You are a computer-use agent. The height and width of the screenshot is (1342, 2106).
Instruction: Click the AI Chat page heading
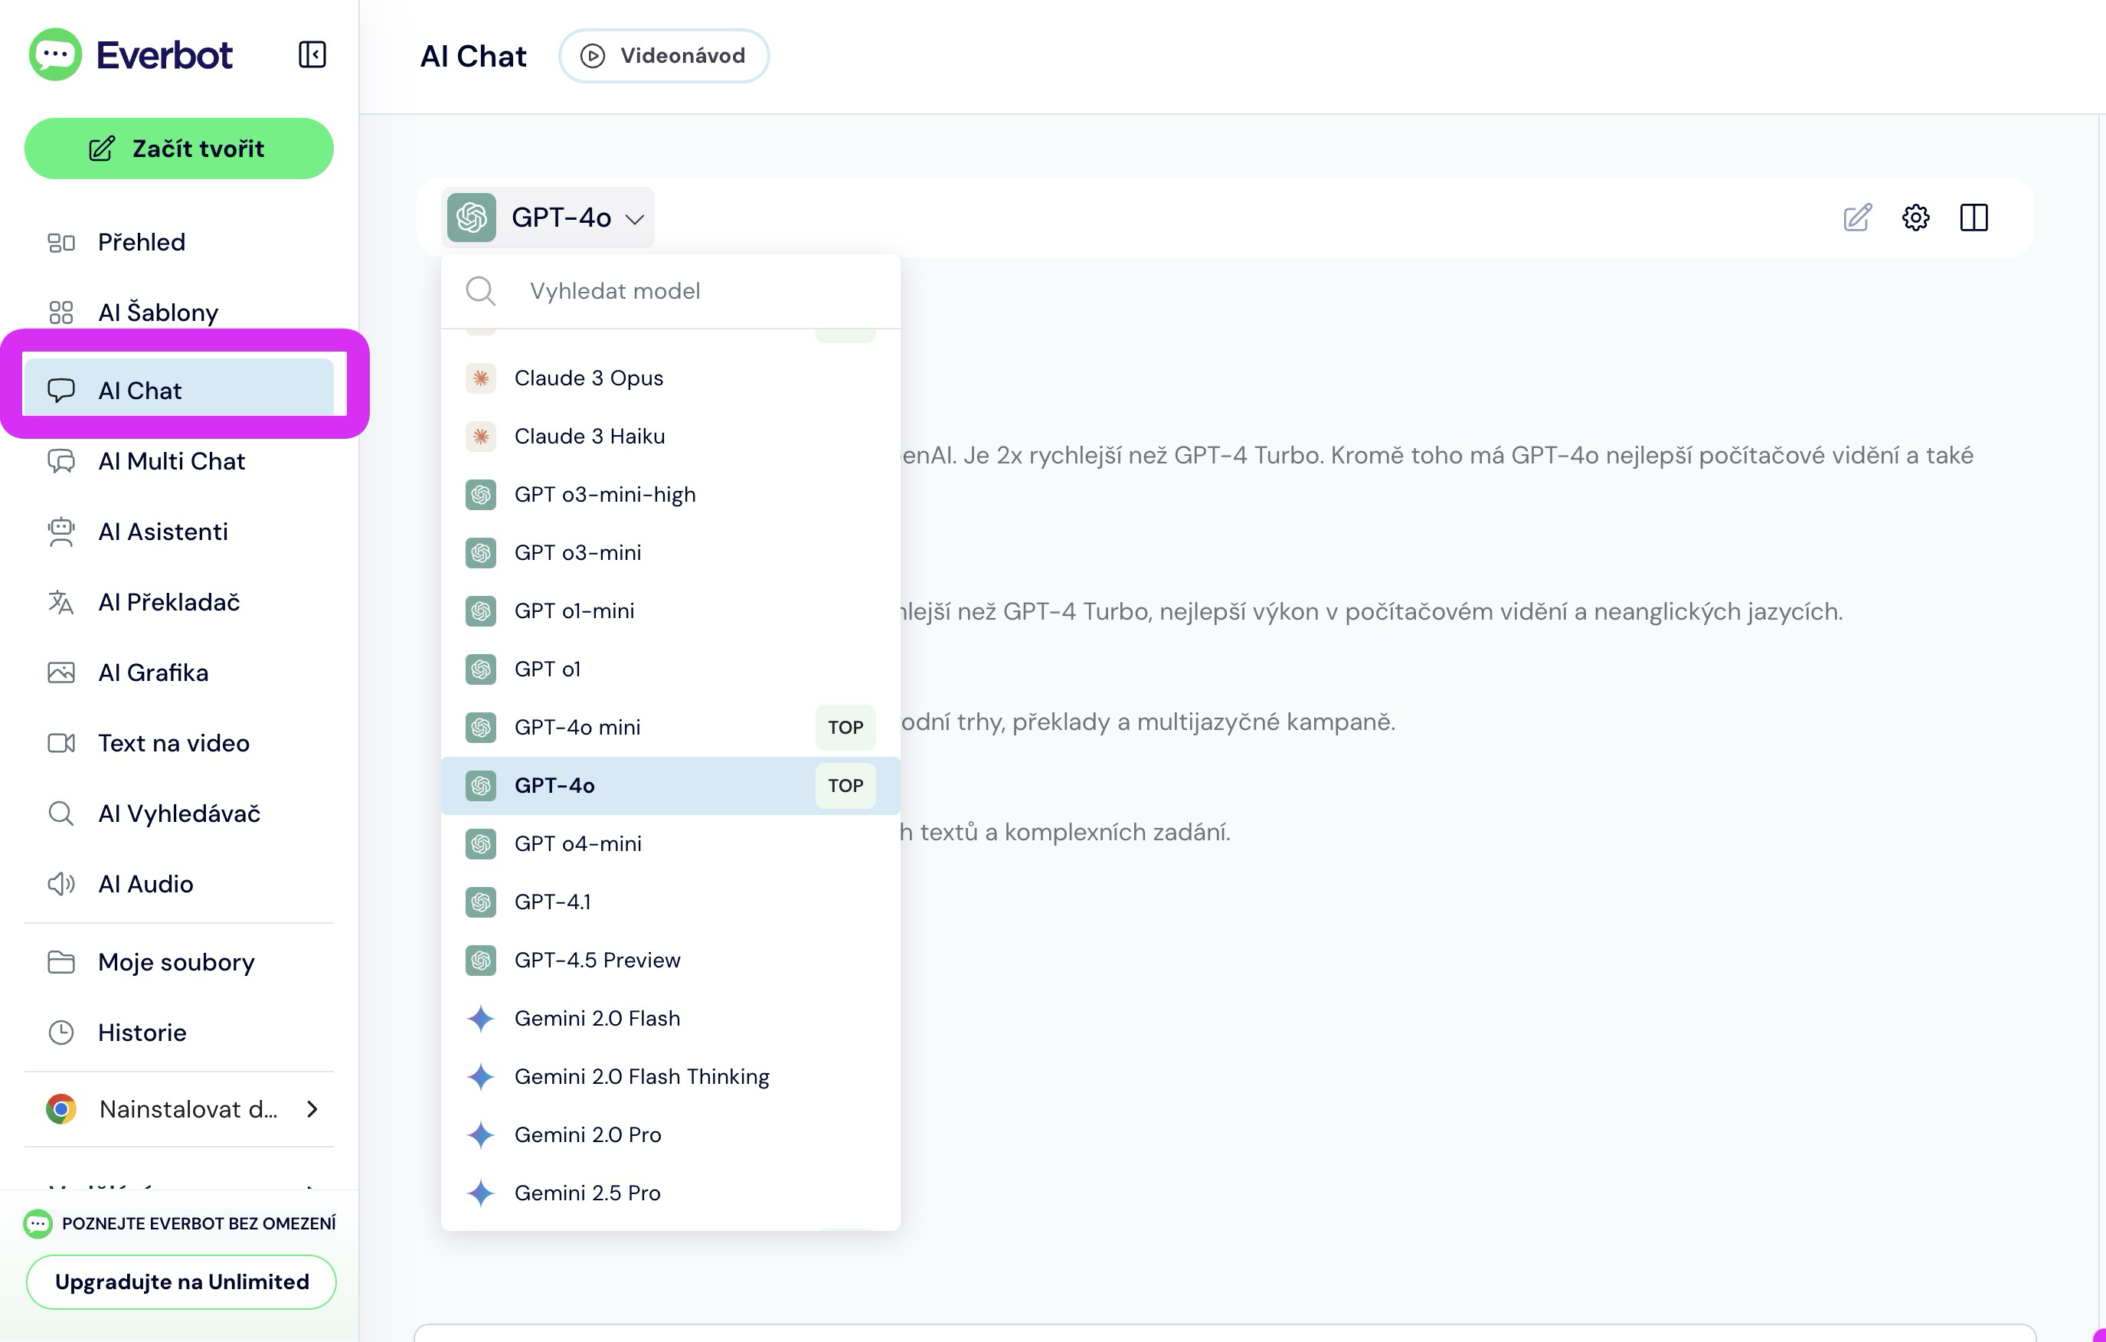coord(473,56)
